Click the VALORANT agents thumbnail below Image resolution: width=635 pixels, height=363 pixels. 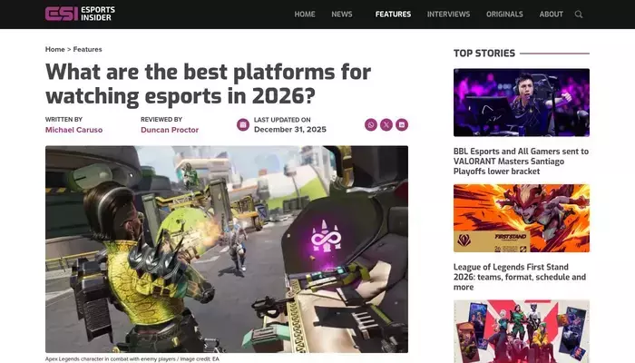pos(522,331)
